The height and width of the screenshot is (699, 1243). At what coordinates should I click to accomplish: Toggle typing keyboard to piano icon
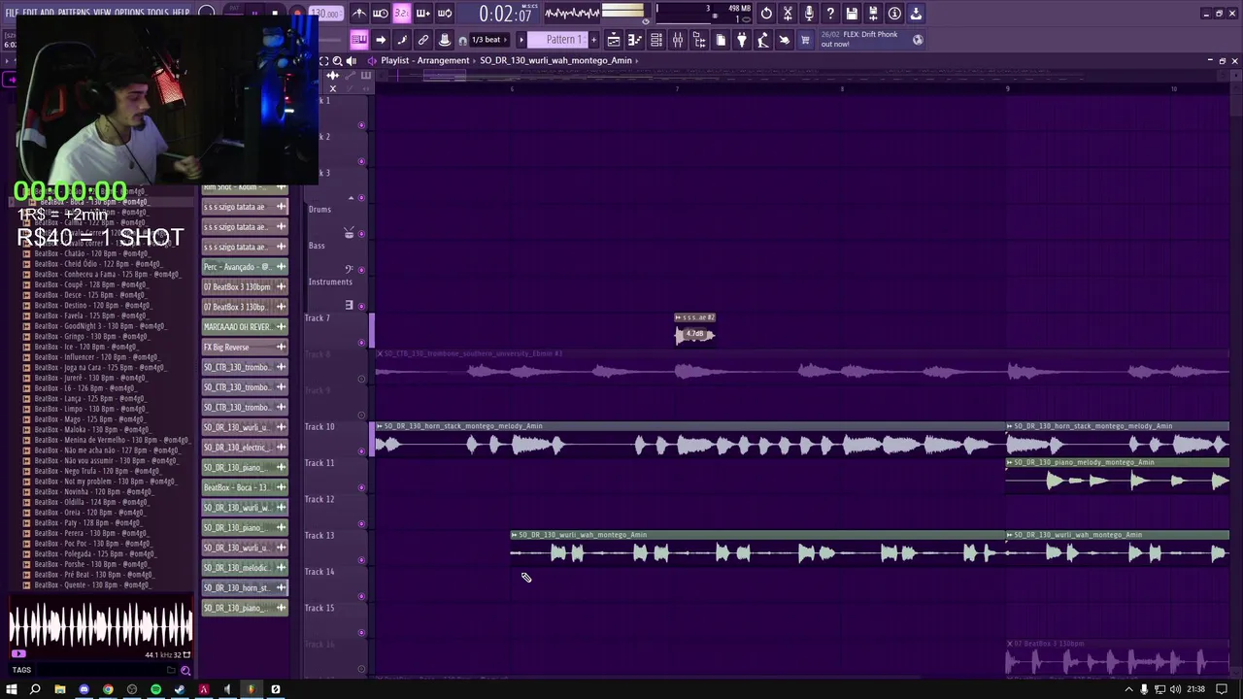pos(359,40)
